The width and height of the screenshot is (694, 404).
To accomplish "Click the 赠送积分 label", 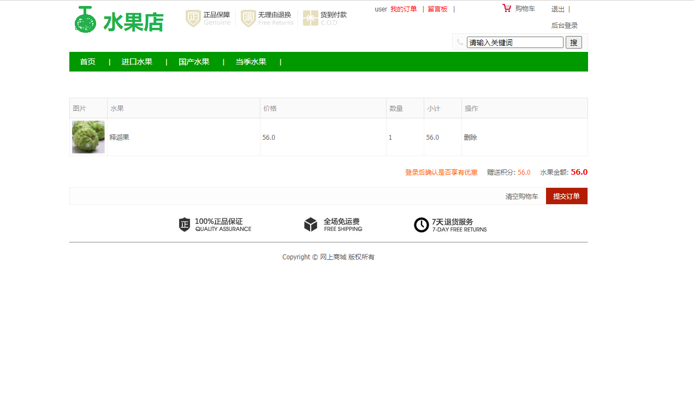I will [x=501, y=173].
